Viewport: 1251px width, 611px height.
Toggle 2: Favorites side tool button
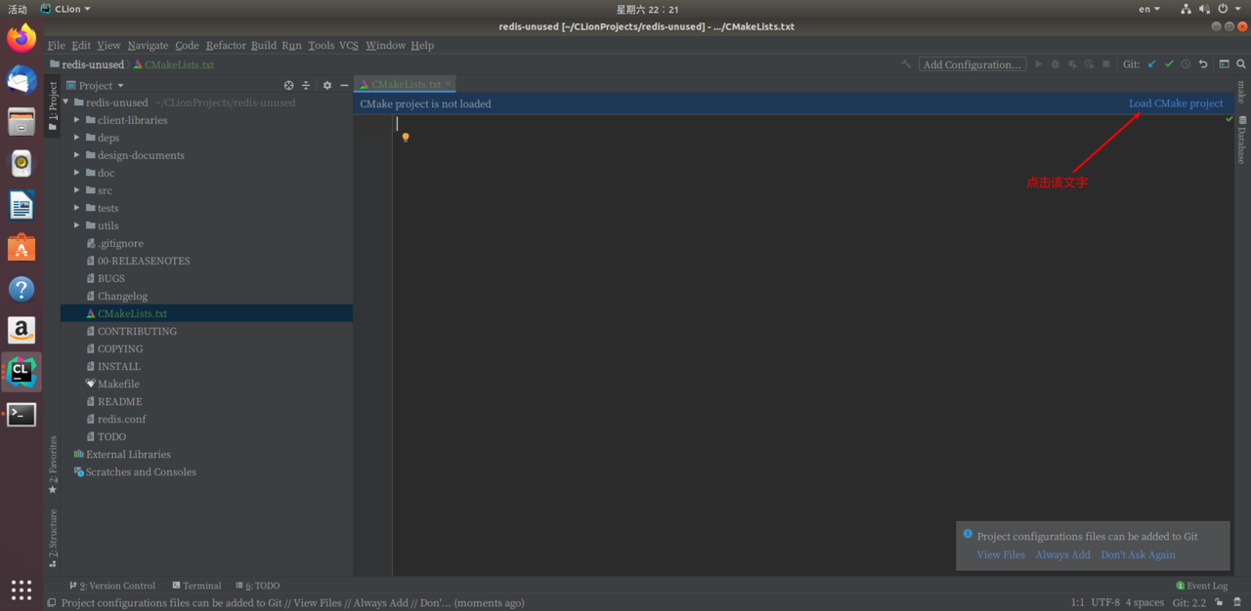(x=53, y=465)
